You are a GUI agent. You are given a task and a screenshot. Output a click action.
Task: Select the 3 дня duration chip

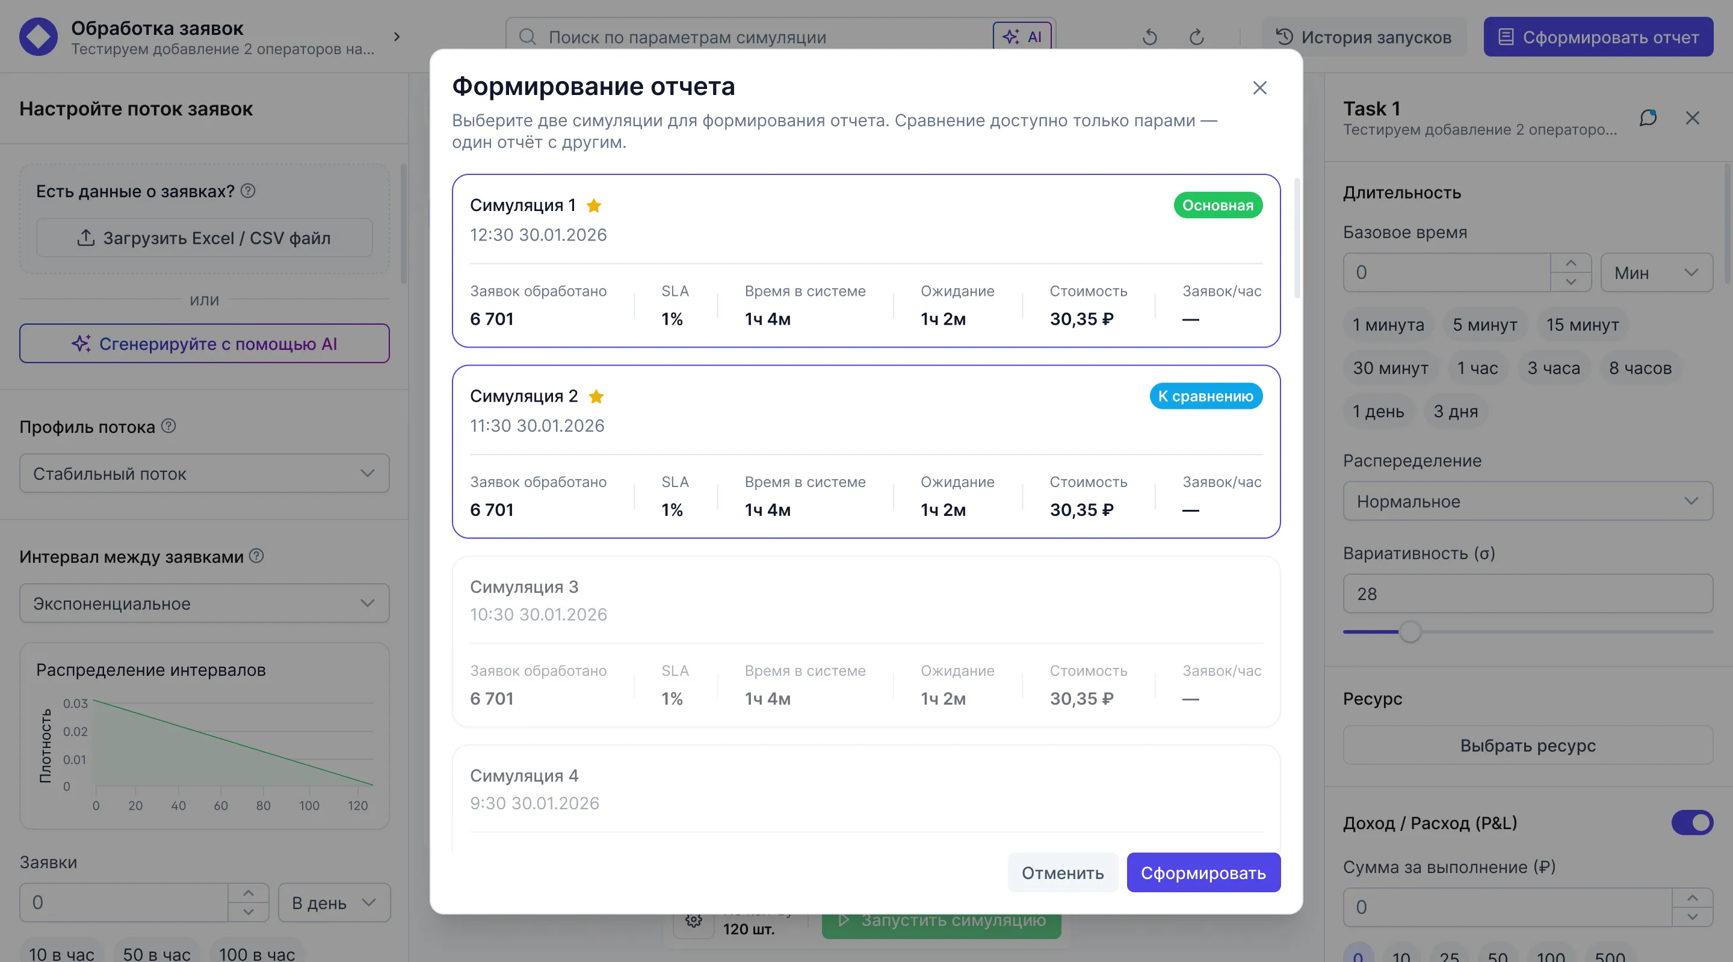tap(1455, 411)
